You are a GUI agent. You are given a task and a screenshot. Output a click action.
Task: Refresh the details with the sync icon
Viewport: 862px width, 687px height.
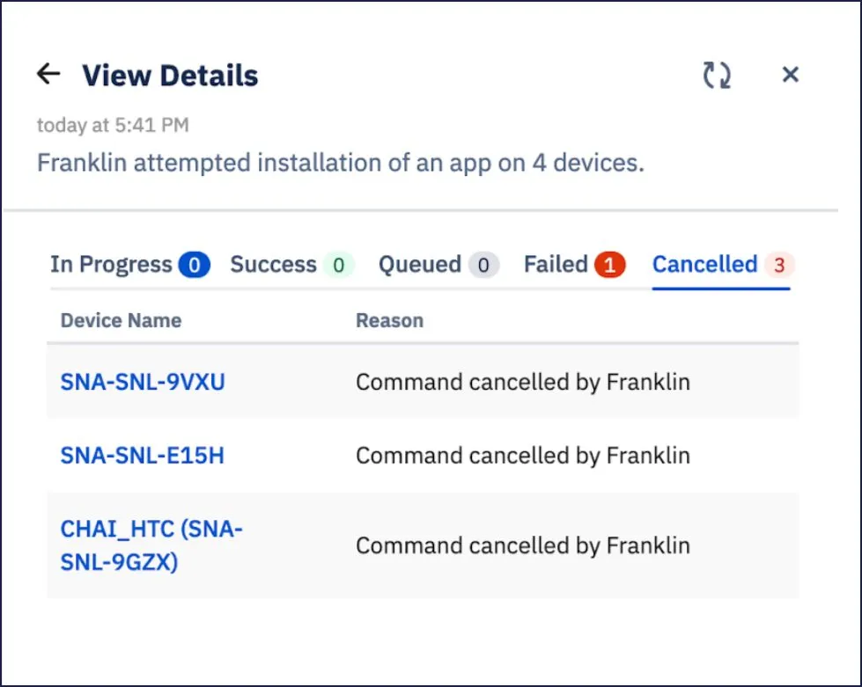tap(717, 75)
